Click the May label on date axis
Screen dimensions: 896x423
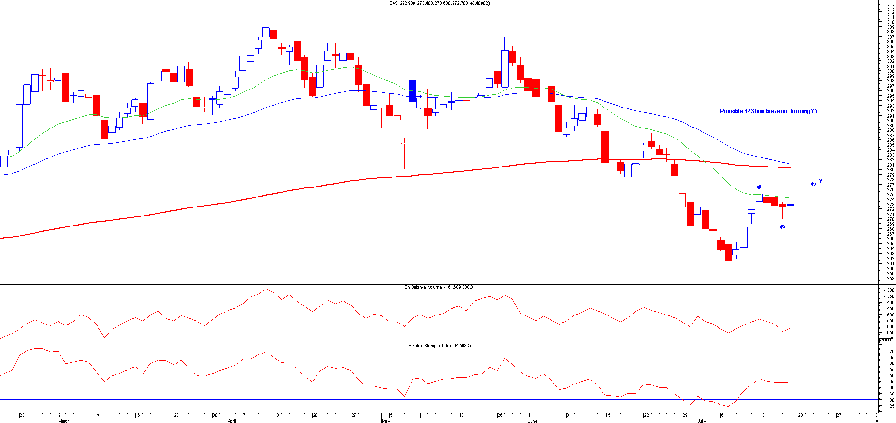pyautogui.click(x=385, y=421)
